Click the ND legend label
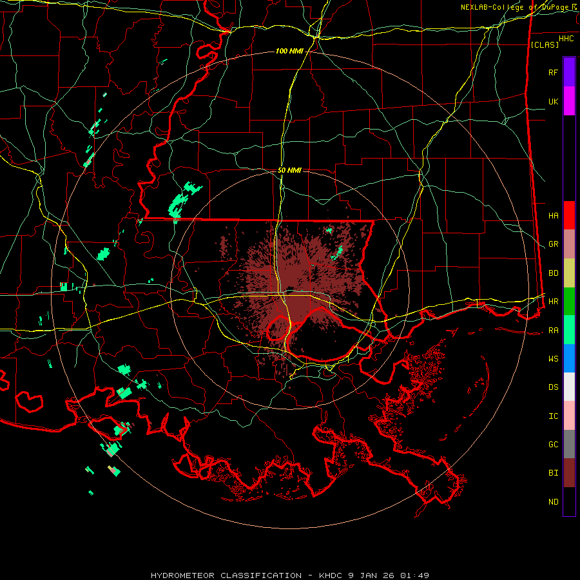The width and height of the screenshot is (580, 580). click(553, 502)
